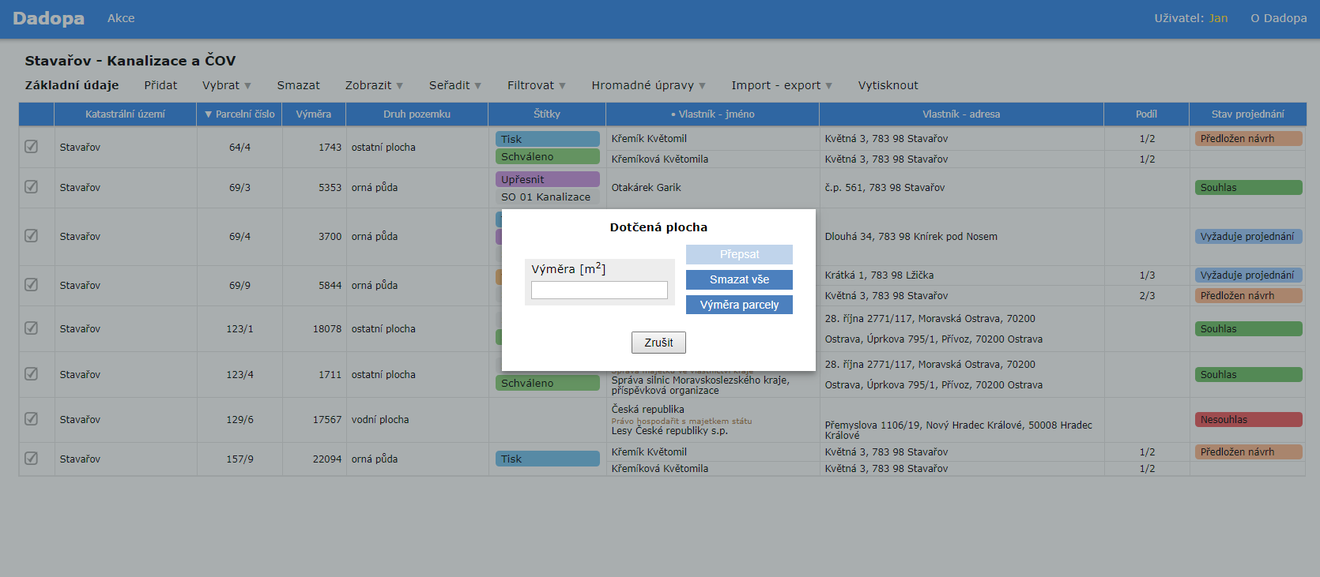Image resolution: width=1320 pixels, height=577 pixels.
Task: Click the Dadopa logo in header
Action: point(48,18)
